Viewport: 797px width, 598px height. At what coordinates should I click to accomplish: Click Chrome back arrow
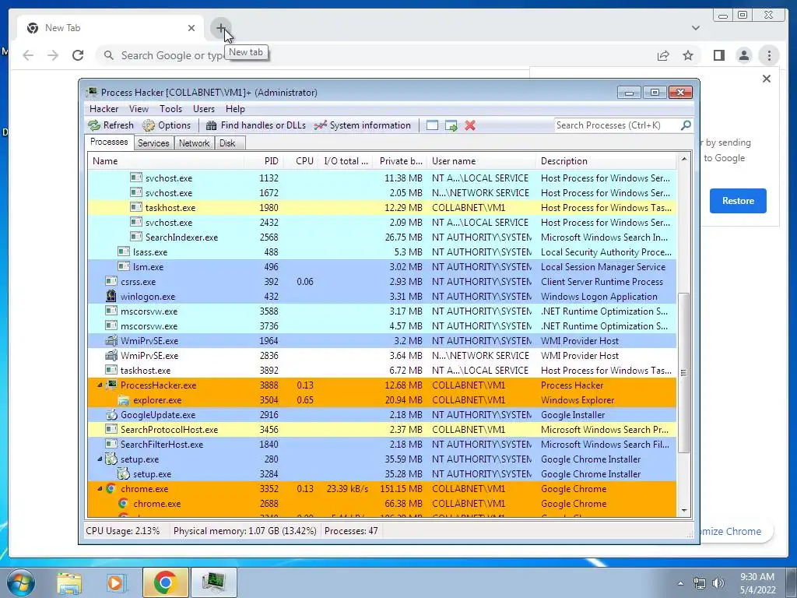(28, 55)
